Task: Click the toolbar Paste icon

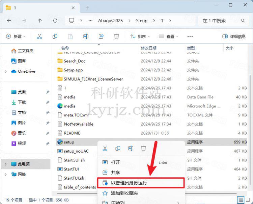Action: click(70, 37)
